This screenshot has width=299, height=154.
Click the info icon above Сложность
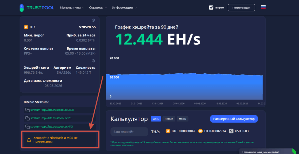pos(93,61)
